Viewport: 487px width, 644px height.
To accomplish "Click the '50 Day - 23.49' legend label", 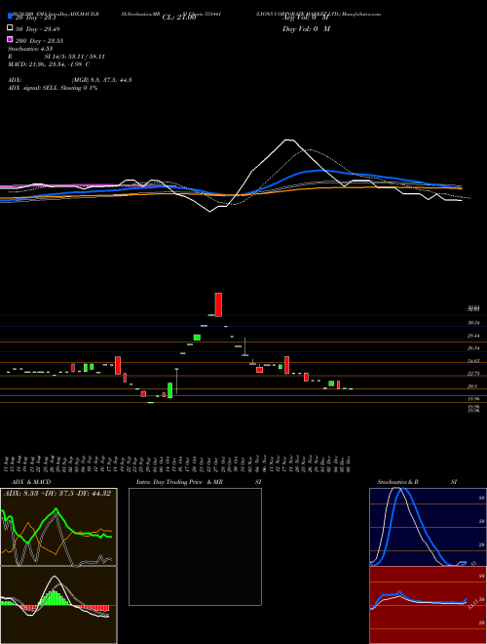I will click(38, 29).
